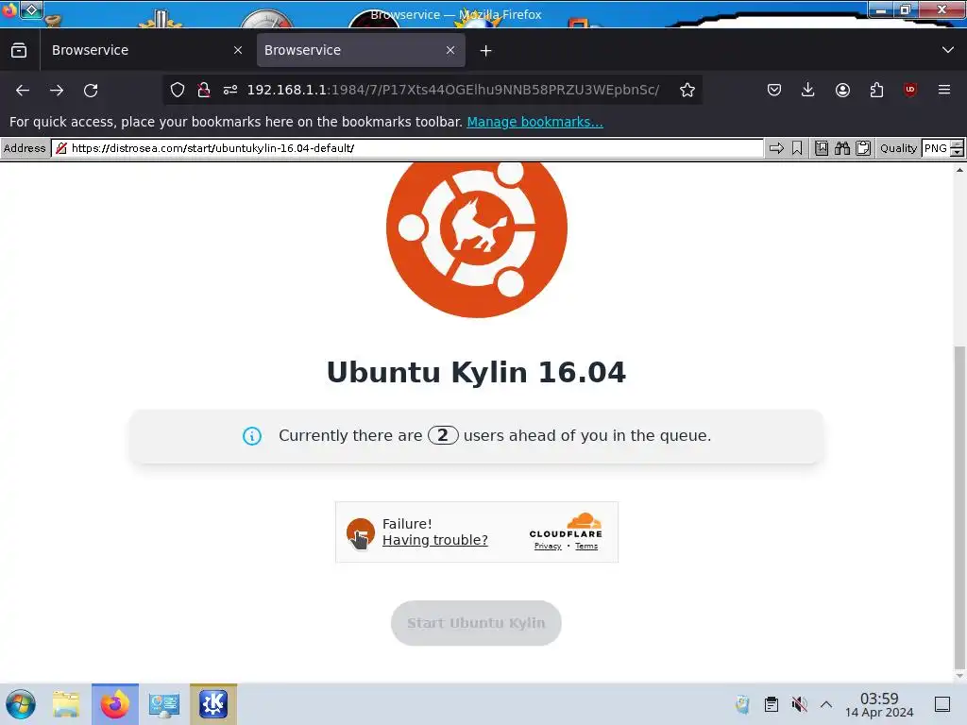The image size is (967, 725).
Task: Open the Firefox downloads panel
Action: [808, 90]
